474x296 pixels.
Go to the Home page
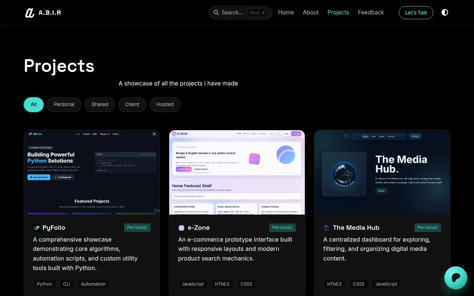[x=286, y=13]
